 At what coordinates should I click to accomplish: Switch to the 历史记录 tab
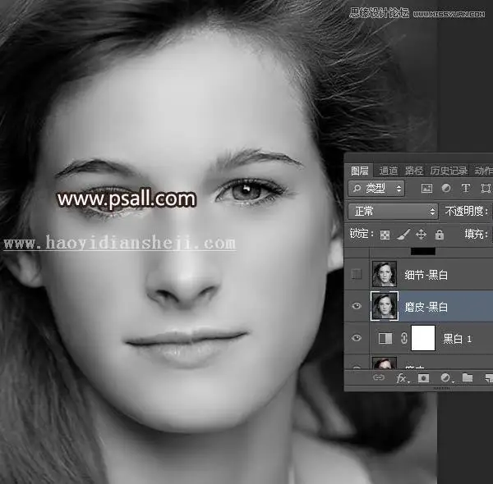point(449,171)
